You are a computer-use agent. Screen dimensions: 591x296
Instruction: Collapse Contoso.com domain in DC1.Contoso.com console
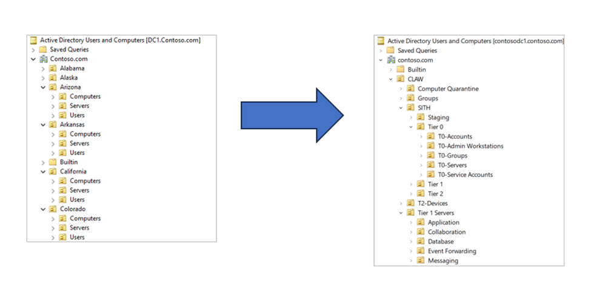click(33, 59)
